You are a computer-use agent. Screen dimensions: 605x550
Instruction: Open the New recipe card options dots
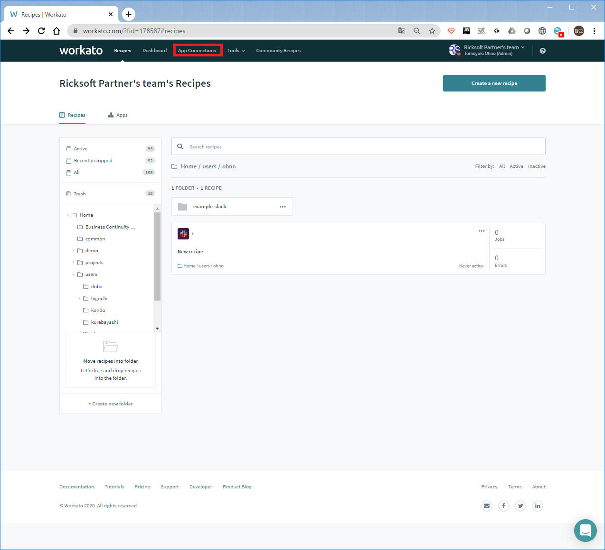482,231
